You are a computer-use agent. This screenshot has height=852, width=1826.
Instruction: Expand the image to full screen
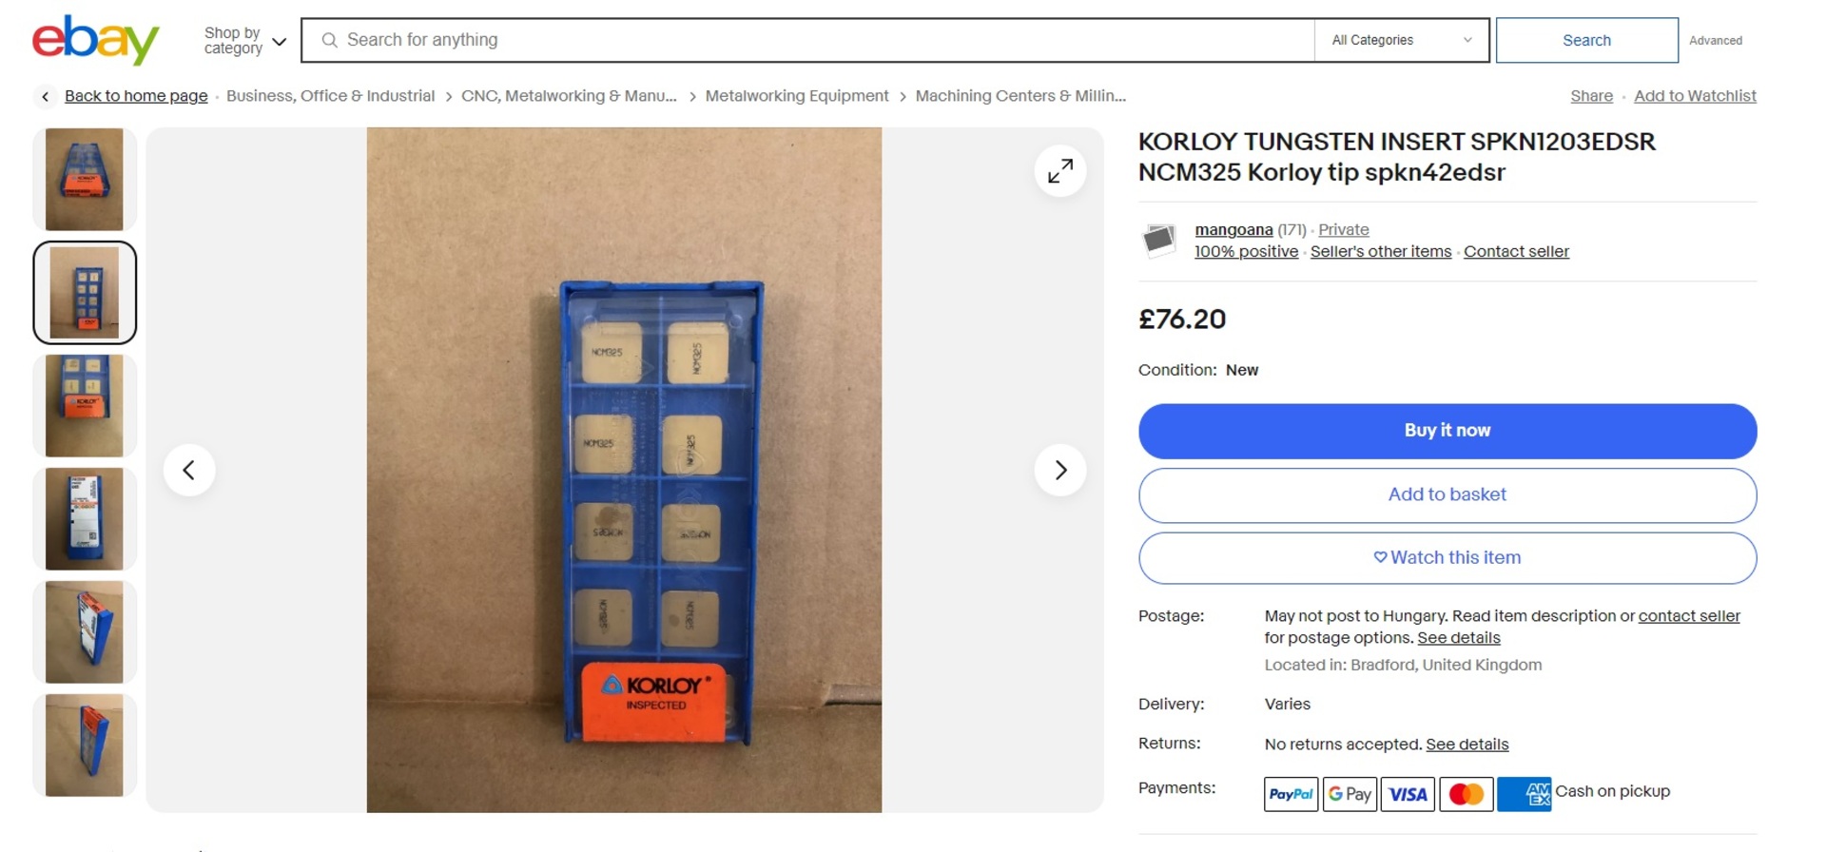coord(1059,171)
